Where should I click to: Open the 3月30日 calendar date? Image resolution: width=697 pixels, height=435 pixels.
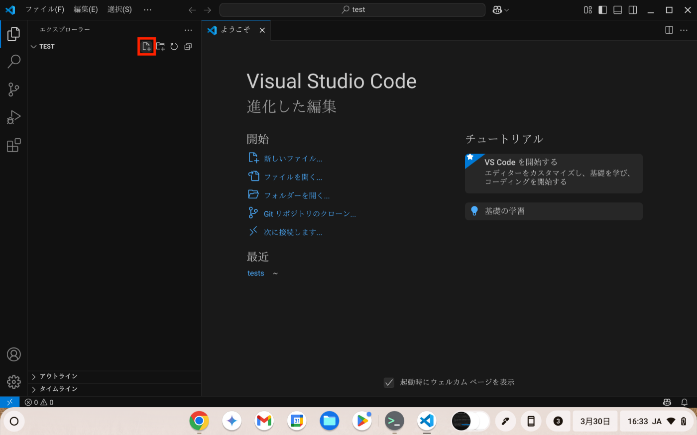pyautogui.click(x=595, y=421)
